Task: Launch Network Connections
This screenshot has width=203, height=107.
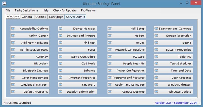Action: click(127, 49)
